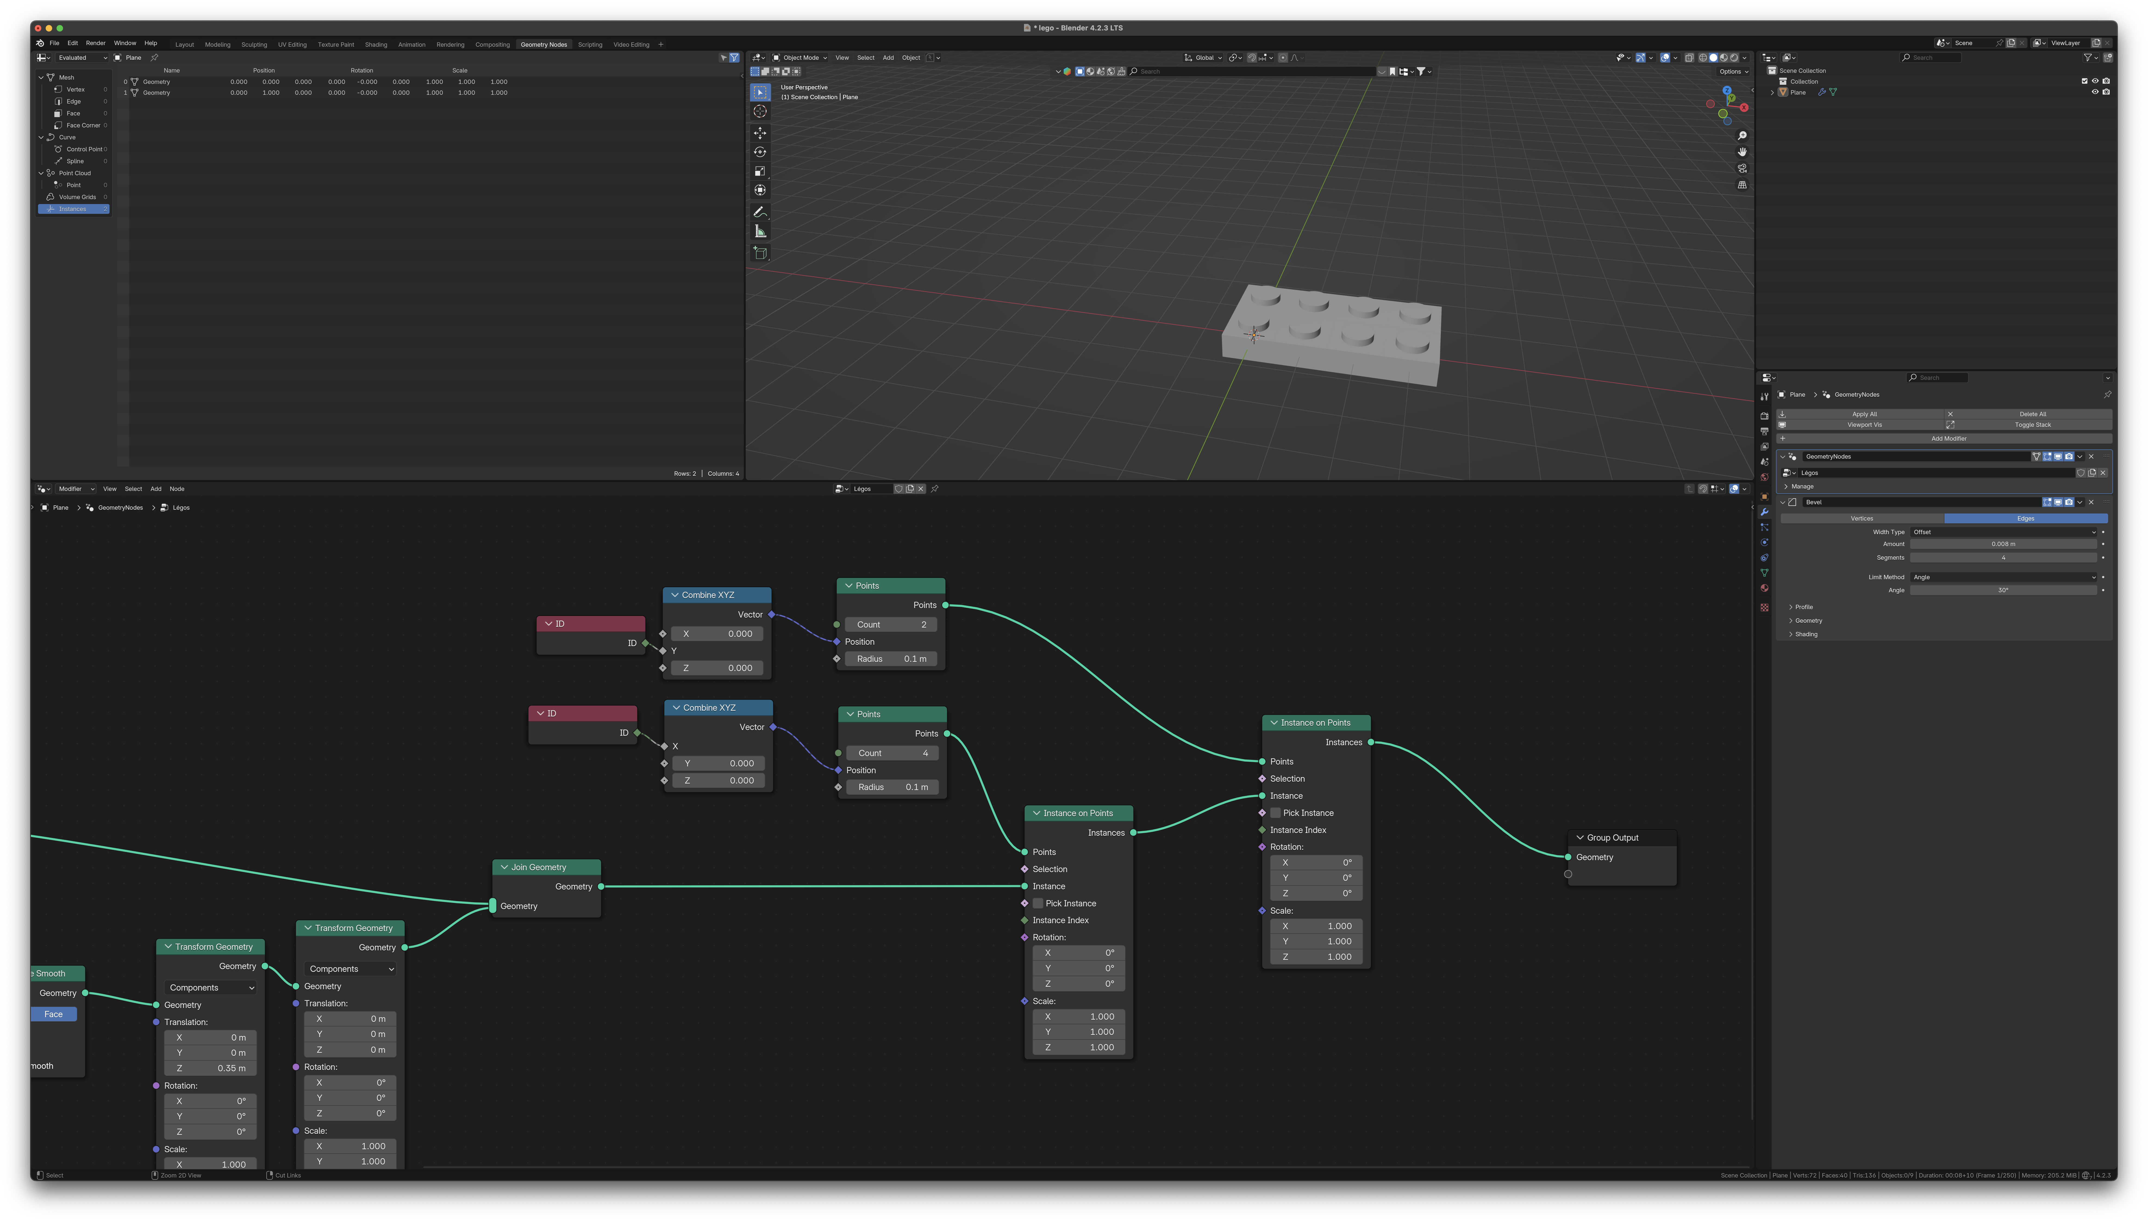Select the Annotate tool
This screenshot has height=1221, width=2148.
pos(760,212)
